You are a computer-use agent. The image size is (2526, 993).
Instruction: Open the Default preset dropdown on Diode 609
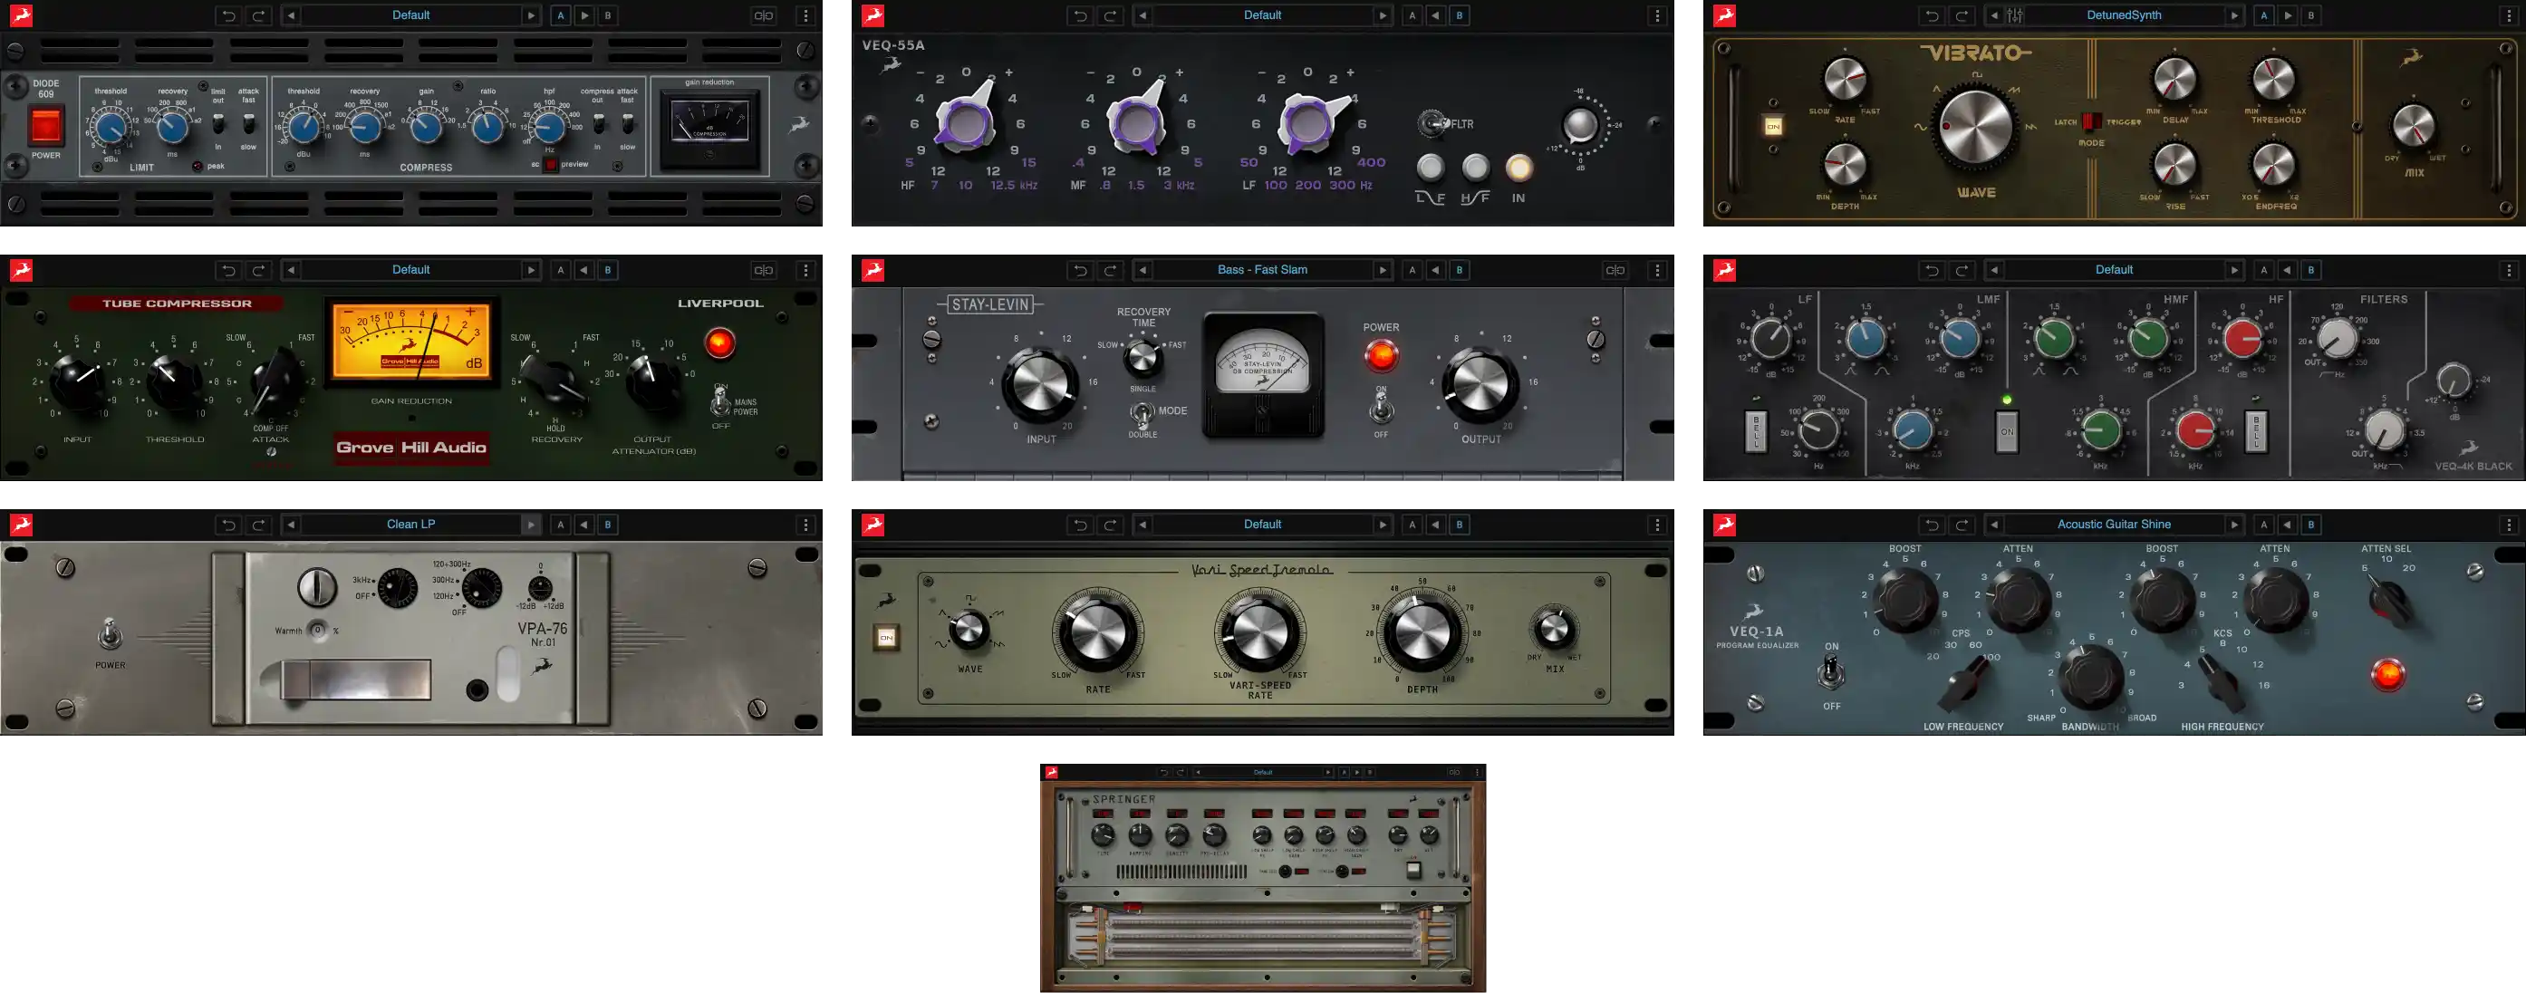click(x=410, y=14)
